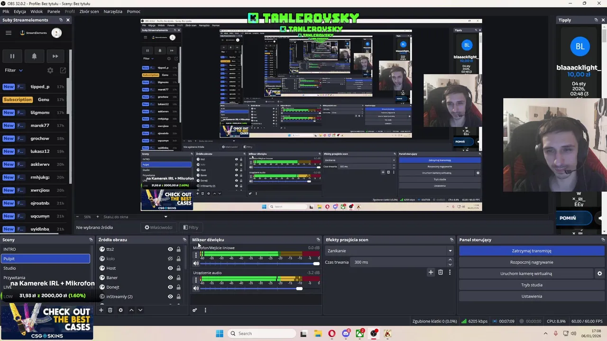Image resolution: width=607 pixels, height=341 pixels.
Task: Hide the Baner source
Action: point(170,278)
